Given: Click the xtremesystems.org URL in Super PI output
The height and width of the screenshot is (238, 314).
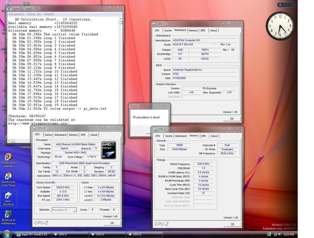Looking at the screenshot, I should [x=38, y=124].
